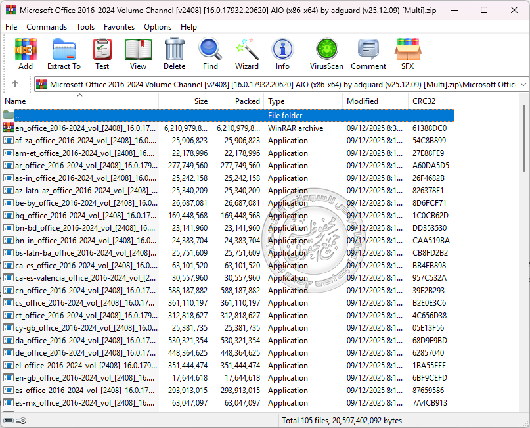Select file ct_office_2016-2024_vol
The width and height of the screenshot is (530, 428).
86,316
